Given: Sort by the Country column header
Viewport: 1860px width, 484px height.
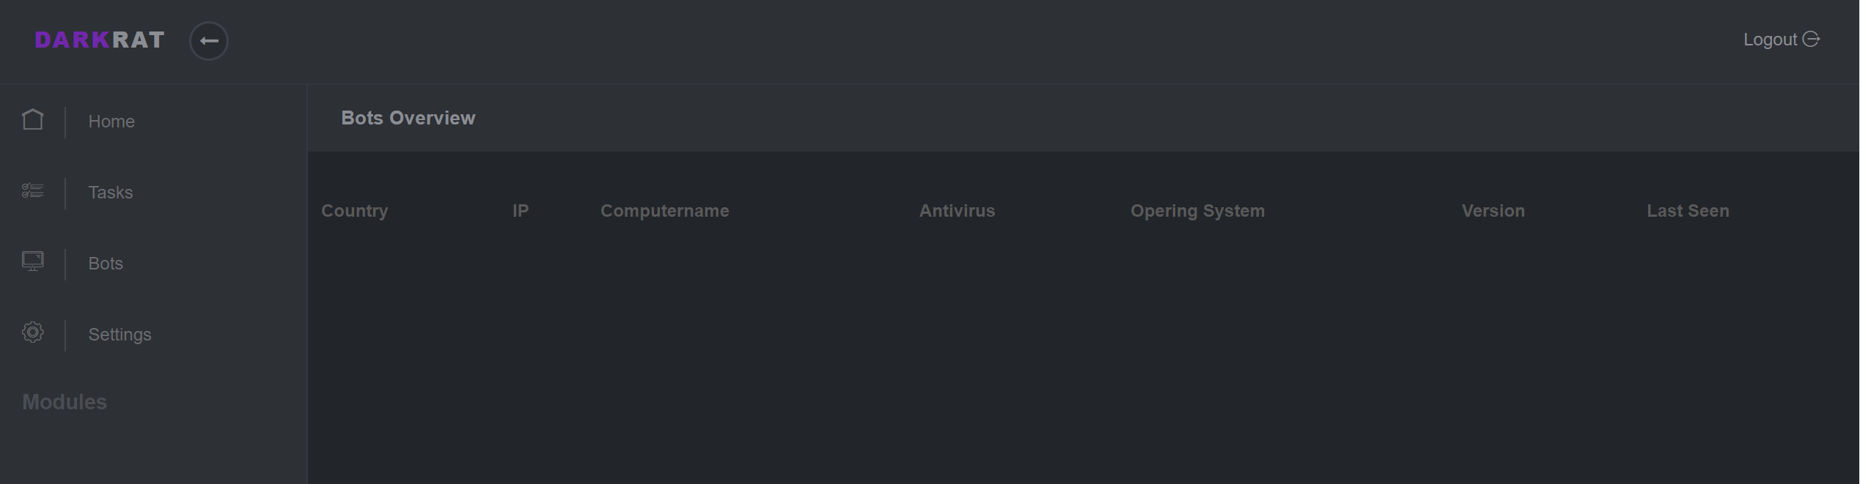Looking at the screenshot, I should click(355, 211).
